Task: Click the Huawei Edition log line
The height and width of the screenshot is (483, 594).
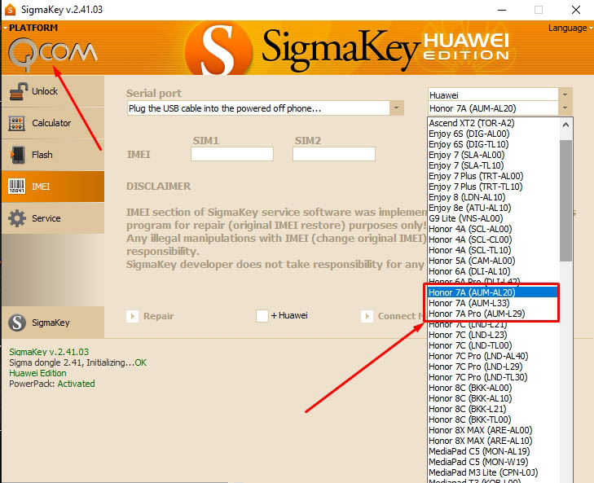Action: coord(37,373)
